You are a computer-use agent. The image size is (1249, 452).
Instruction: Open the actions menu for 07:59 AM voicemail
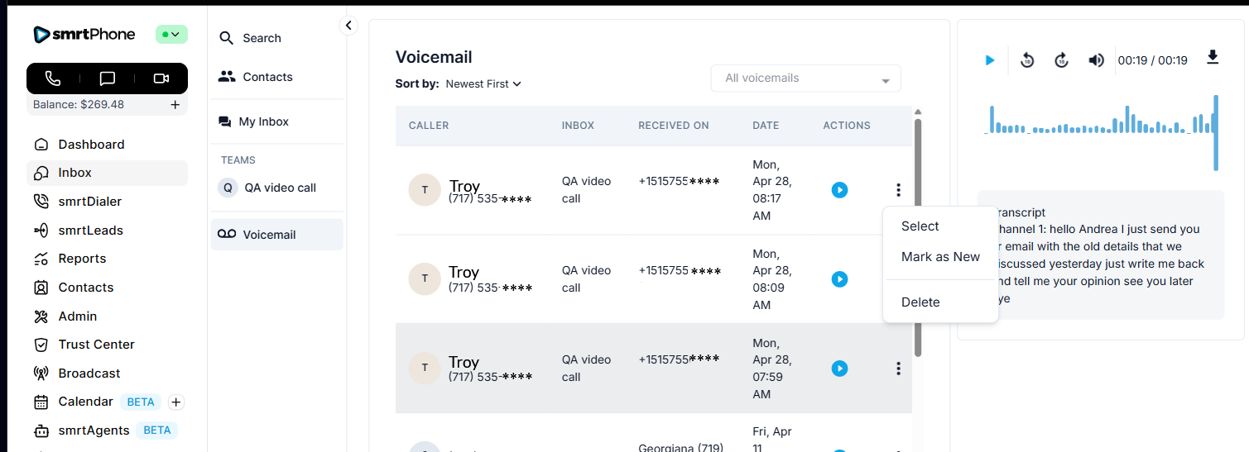click(898, 369)
